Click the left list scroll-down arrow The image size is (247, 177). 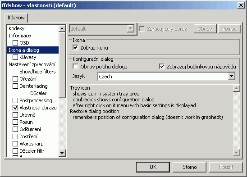62,153
